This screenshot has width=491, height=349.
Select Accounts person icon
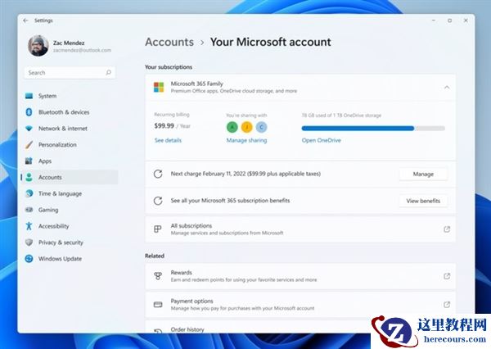pos(29,178)
